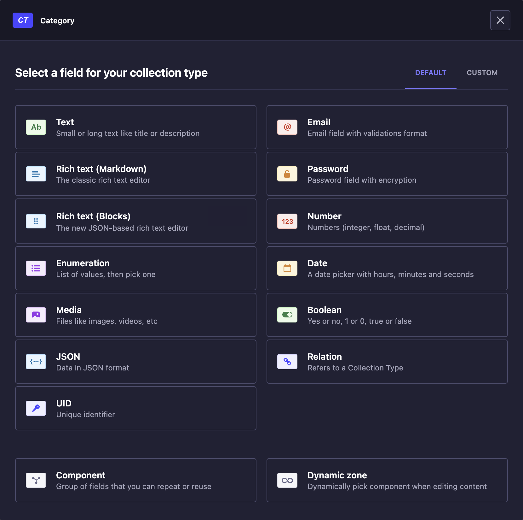This screenshot has height=520, width=523.
Task: Click the Date calendar icon
Action: (x=287, y=268)
